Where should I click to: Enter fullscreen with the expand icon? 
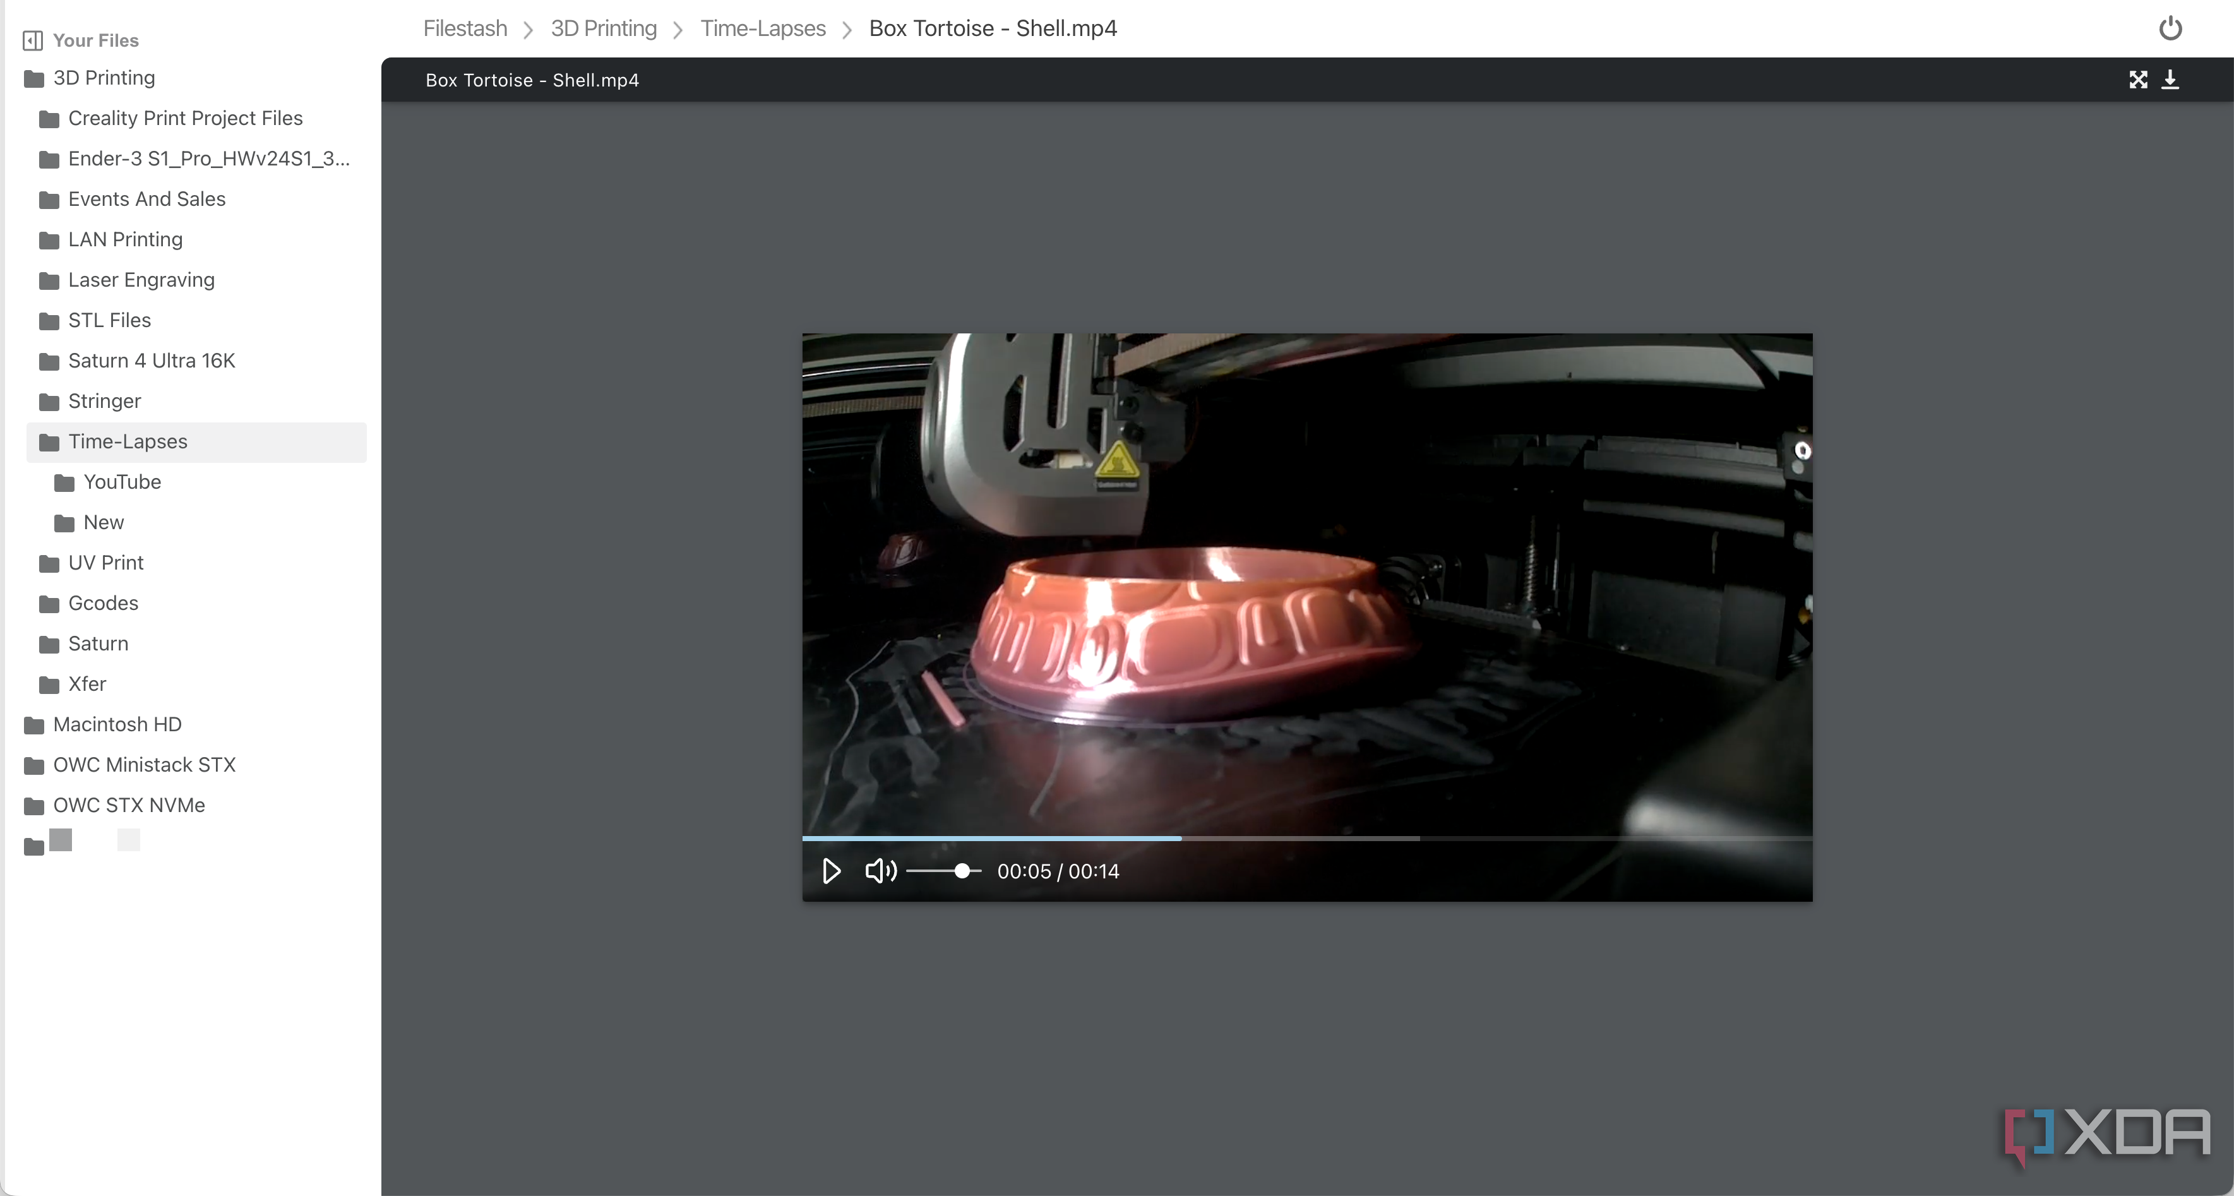coord(2138,80)
